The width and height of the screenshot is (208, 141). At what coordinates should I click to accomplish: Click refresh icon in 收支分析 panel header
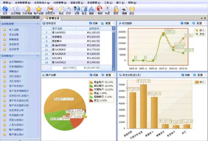194,75
